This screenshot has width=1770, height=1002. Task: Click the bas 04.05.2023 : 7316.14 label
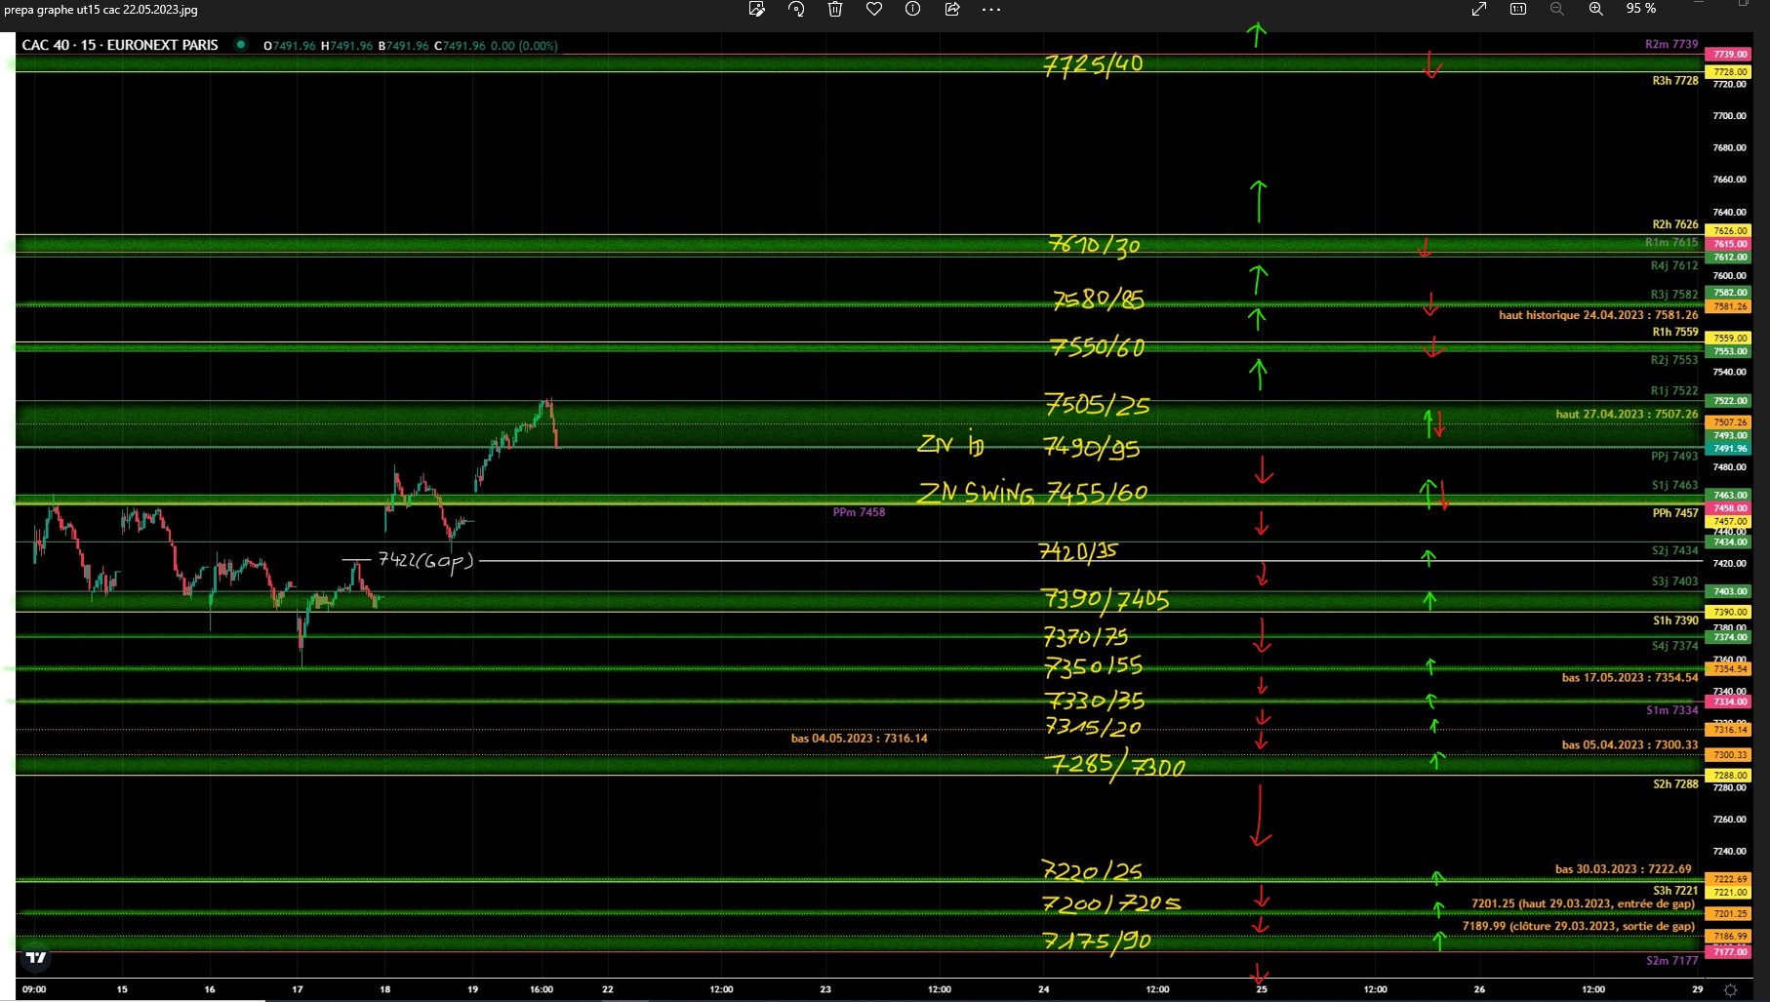coord(859,739)
